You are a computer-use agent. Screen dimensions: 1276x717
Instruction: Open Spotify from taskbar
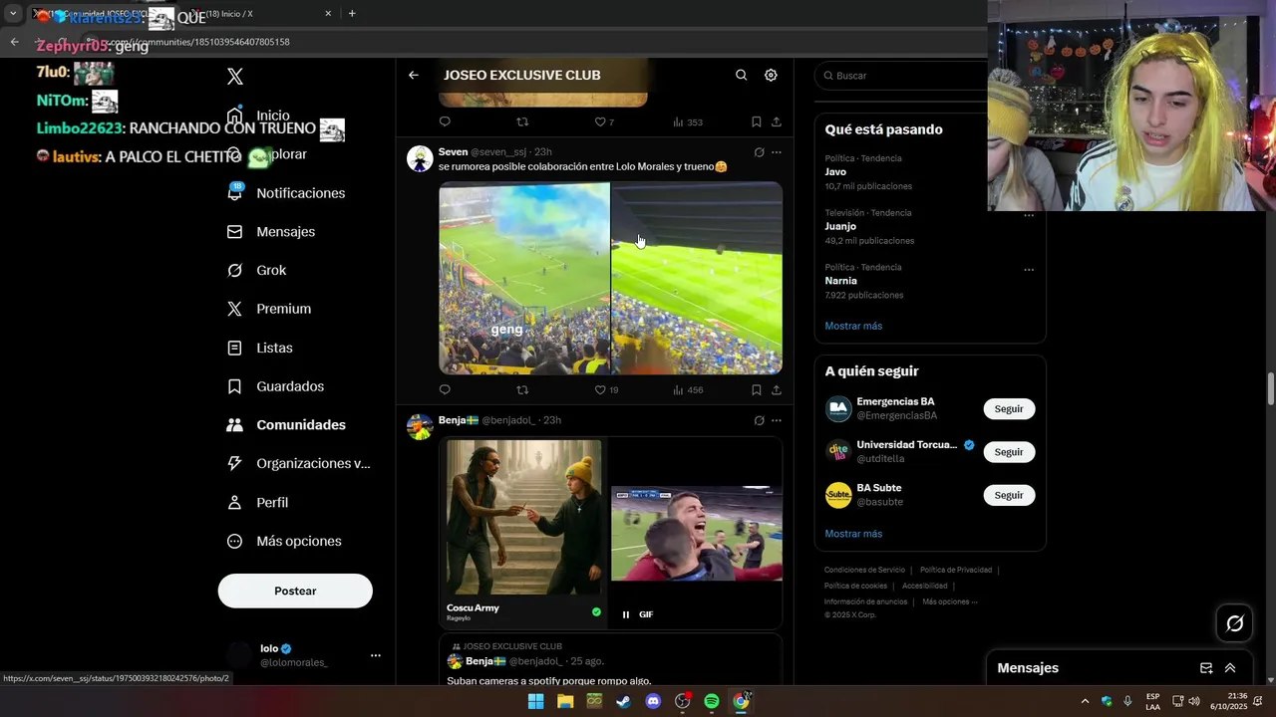[712, 701]
